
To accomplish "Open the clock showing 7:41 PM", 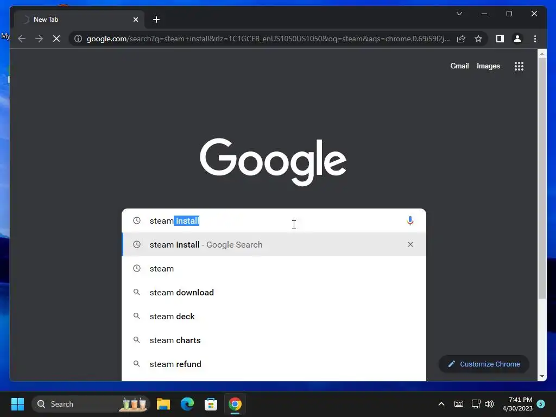I will (517, 404).
